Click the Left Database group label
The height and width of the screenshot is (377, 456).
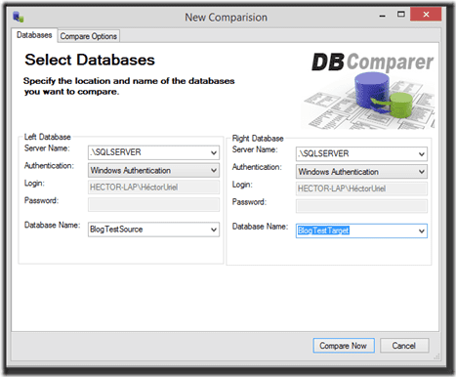click(x=48, y=137)
